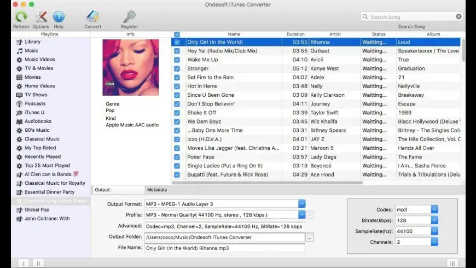The image size is (476, 268).
Task: Select the iTunes U graduation cap icon
Action: click(x=20, y=113)
